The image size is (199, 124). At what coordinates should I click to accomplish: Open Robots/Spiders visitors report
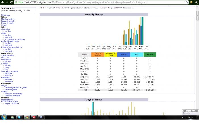coord(11,47)
